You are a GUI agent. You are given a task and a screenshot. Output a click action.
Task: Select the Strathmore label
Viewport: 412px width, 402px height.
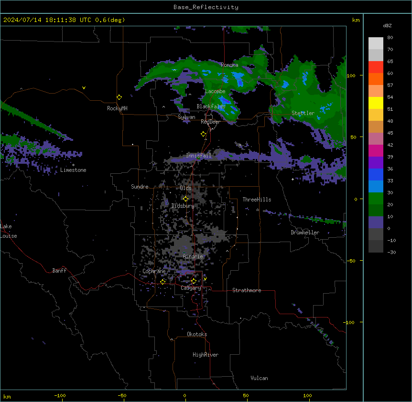pyautogui.click(x=247, y=290)
